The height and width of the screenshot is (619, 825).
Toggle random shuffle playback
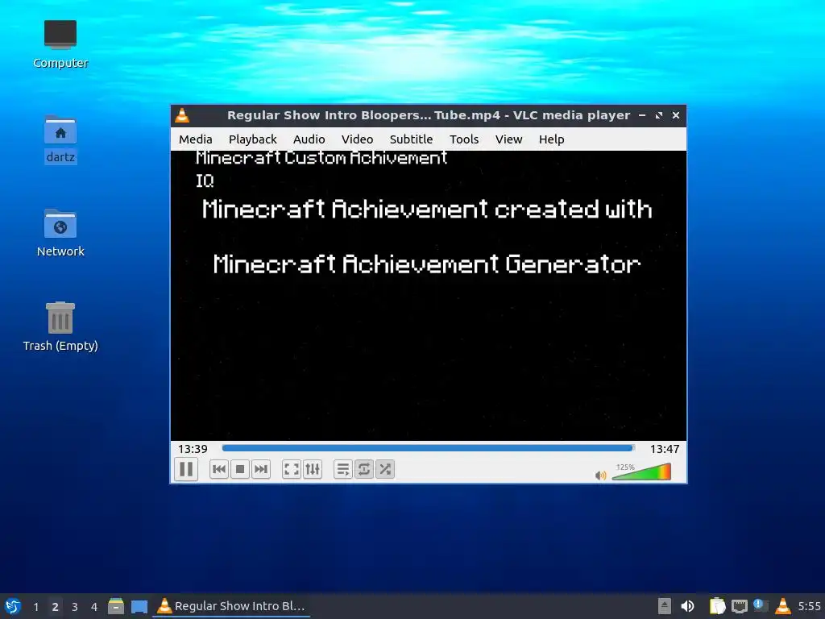[385, 469]
